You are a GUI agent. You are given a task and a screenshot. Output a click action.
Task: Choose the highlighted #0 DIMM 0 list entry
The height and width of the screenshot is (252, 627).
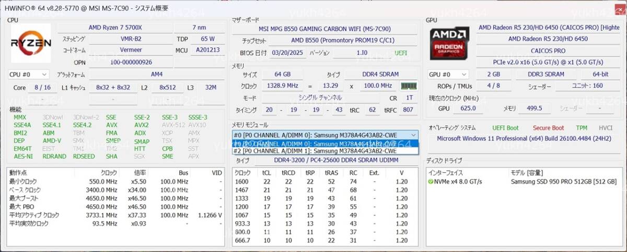tap(325, 143)
